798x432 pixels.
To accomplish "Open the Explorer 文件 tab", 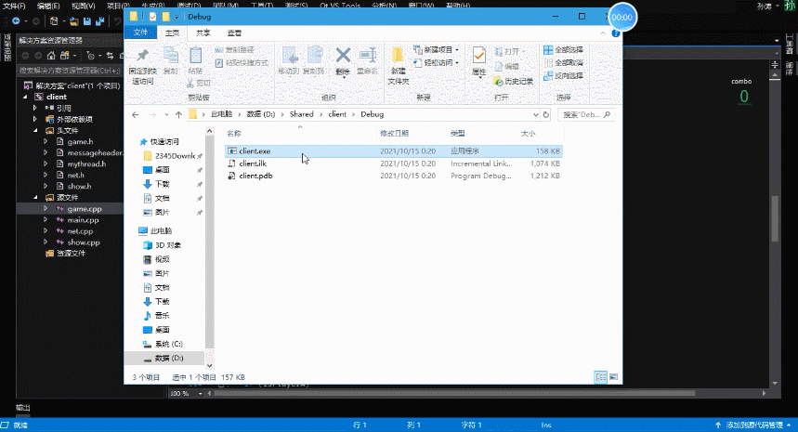I will 140,33.
